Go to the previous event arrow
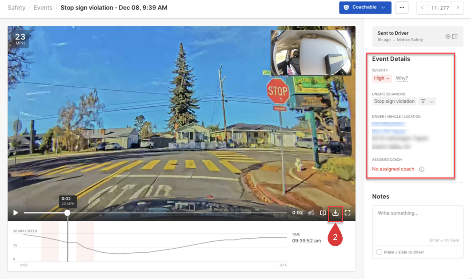This screenshot has width=471, height=279. tap(423, 8)
